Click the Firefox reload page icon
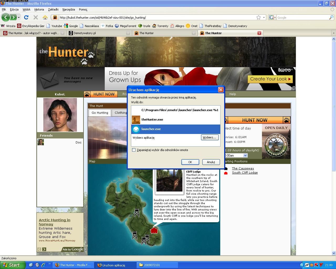Screen dimensions: 336x269 [26, 17]
